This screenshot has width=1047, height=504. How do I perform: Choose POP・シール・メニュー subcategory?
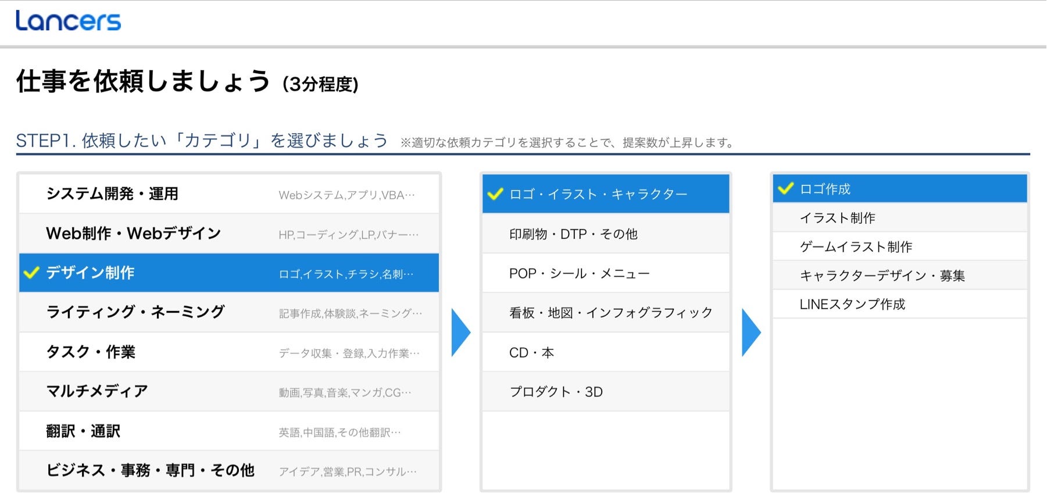coord(606,273)
